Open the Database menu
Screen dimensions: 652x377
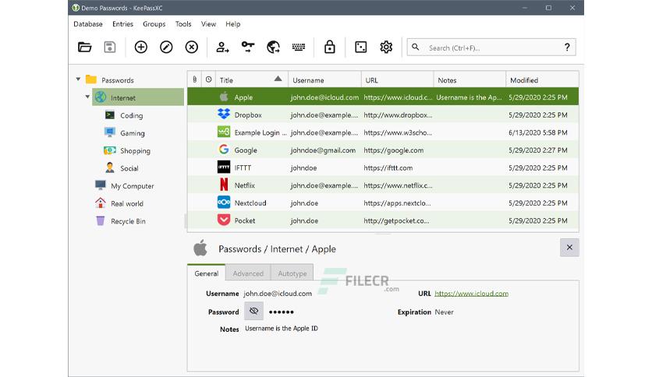tap(87, 24)
